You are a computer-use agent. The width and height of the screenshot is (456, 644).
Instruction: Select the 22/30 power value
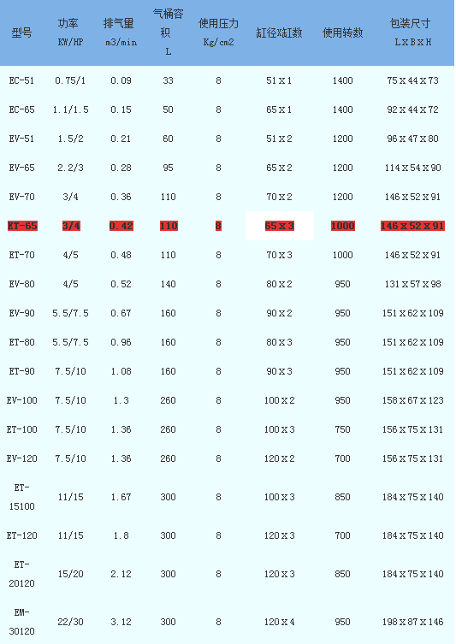pos(70,622)
